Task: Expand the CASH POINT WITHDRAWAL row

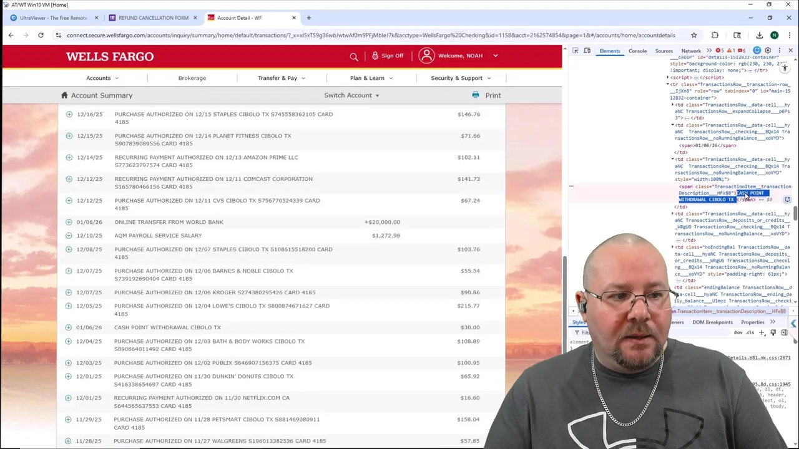Action: [69, 327]
